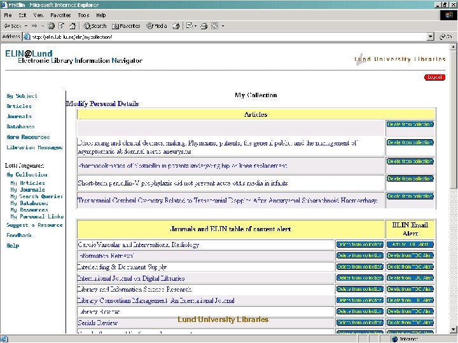Screen dimensions: 458x343
Task: Expand the Edit button dropdown arrow
Action: click(x=223, y=26)
